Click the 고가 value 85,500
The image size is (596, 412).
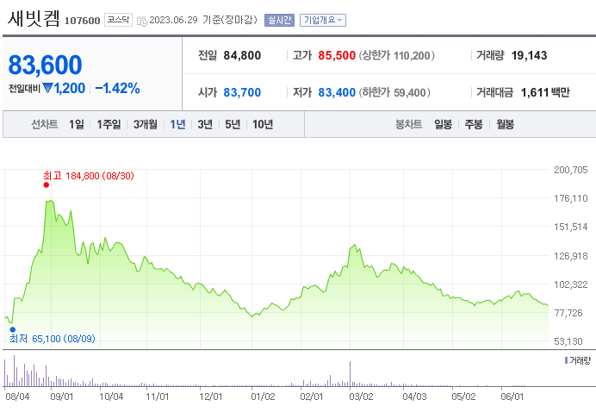337,55
